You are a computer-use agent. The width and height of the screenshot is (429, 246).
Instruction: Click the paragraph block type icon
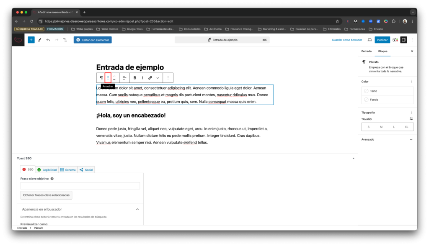101,78
